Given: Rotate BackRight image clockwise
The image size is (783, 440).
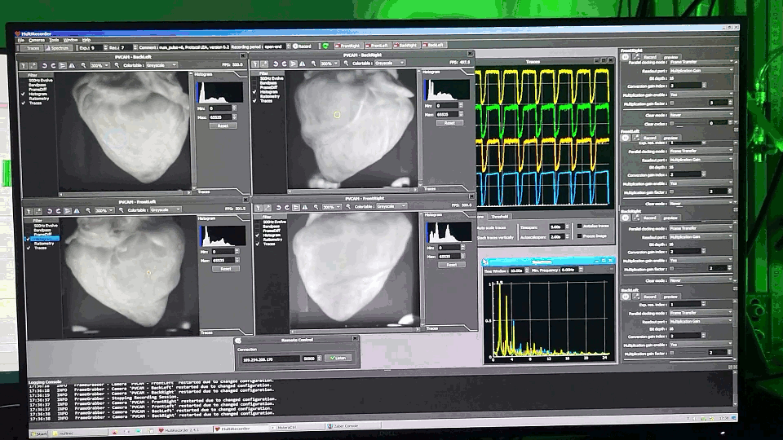Looking at the screenshot, I should click(284, 64).
